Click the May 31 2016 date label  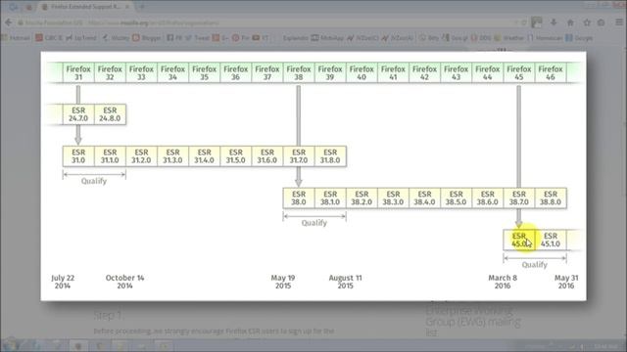[566, 282]
